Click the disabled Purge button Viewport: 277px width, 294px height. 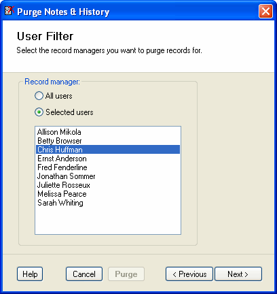126,274
